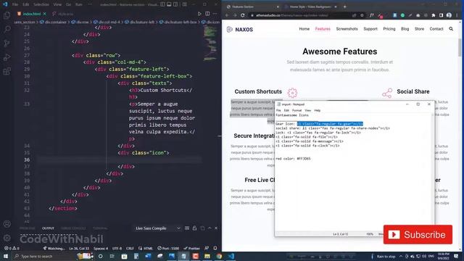This screenshot has height=261, width=464.
Task: Change the UTF-8 encoding in status bar
Action: (117, 248)
